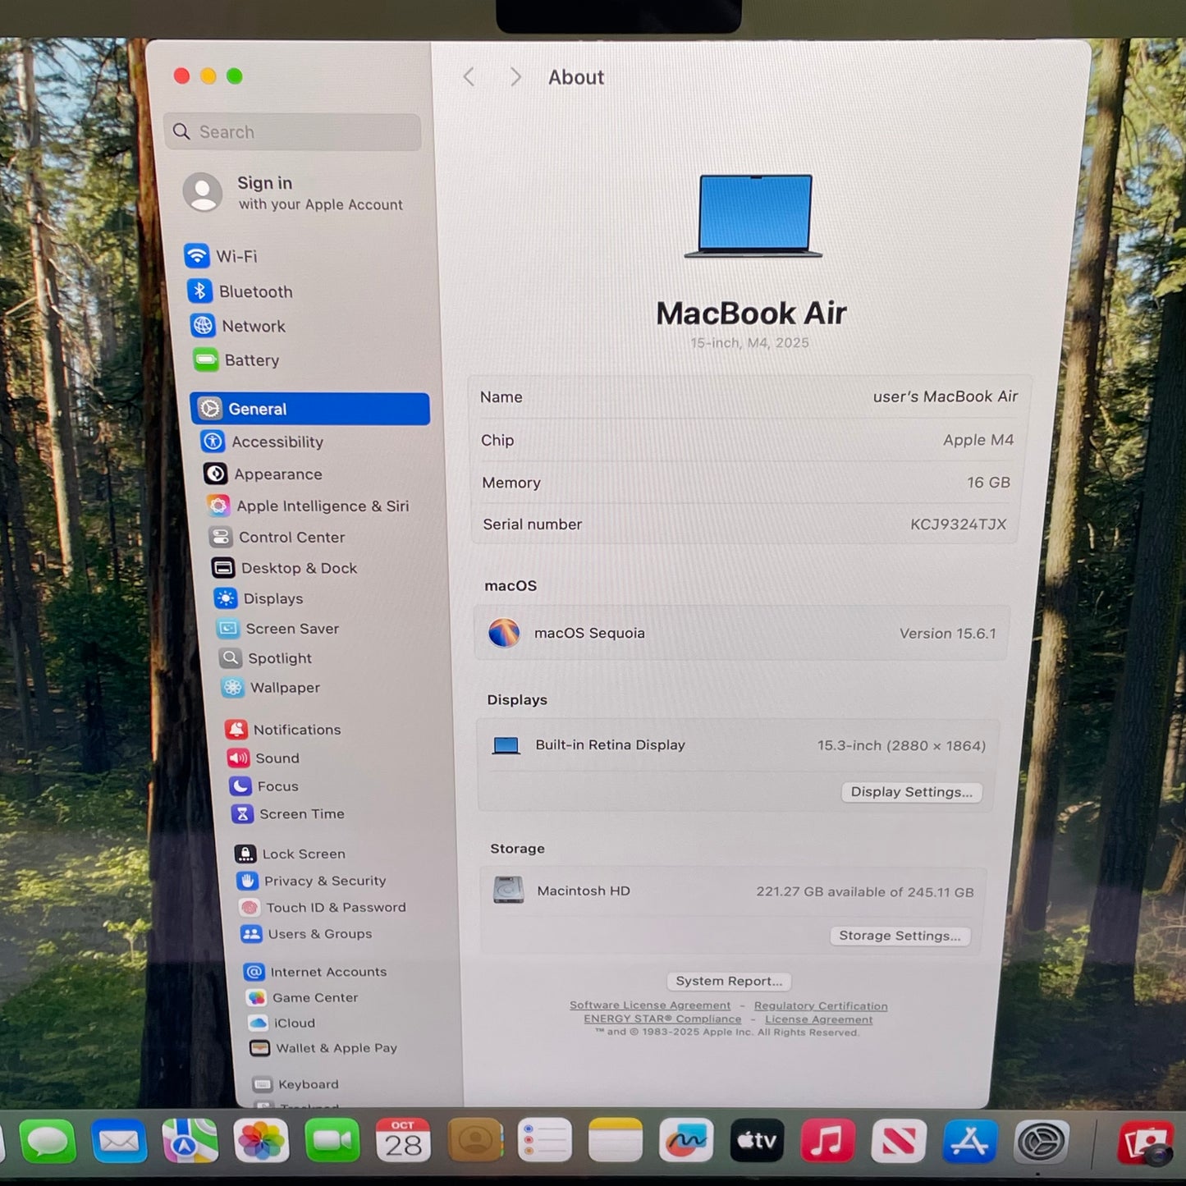Open the Software License Agreement link
1186x1186 pixels.
click(650, 1005)
